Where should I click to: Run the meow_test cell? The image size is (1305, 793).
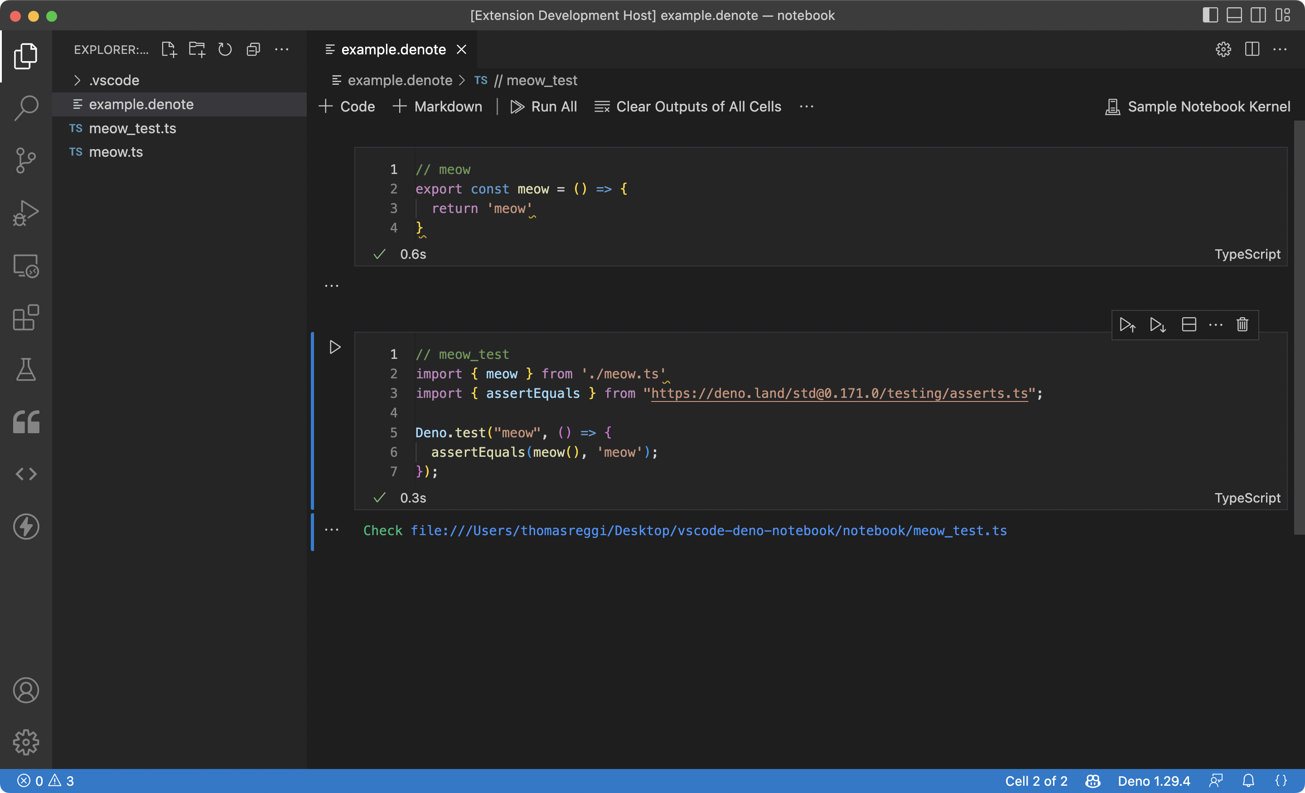(x=335, y=348)
